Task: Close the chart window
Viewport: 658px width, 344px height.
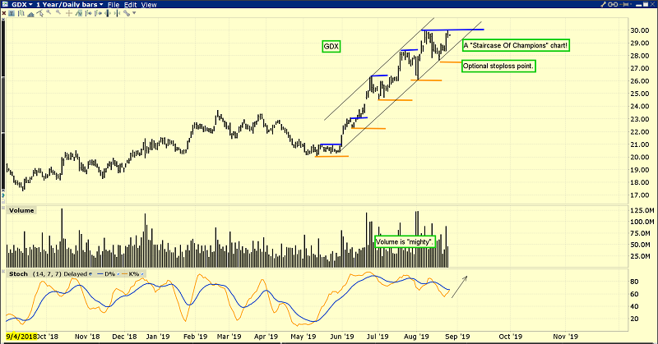Action: (652, 4)
